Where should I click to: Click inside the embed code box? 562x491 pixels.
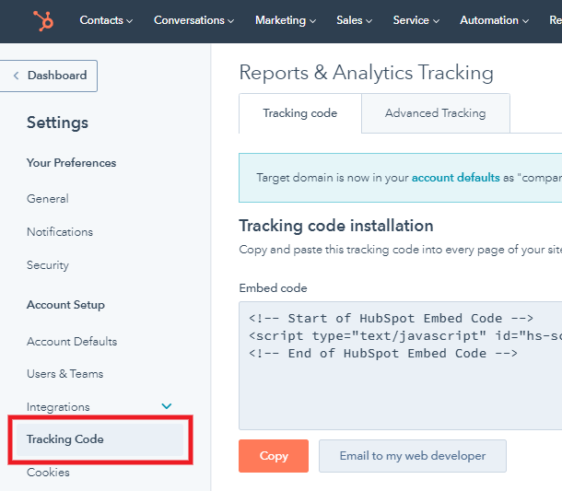(x=401, y=366)
